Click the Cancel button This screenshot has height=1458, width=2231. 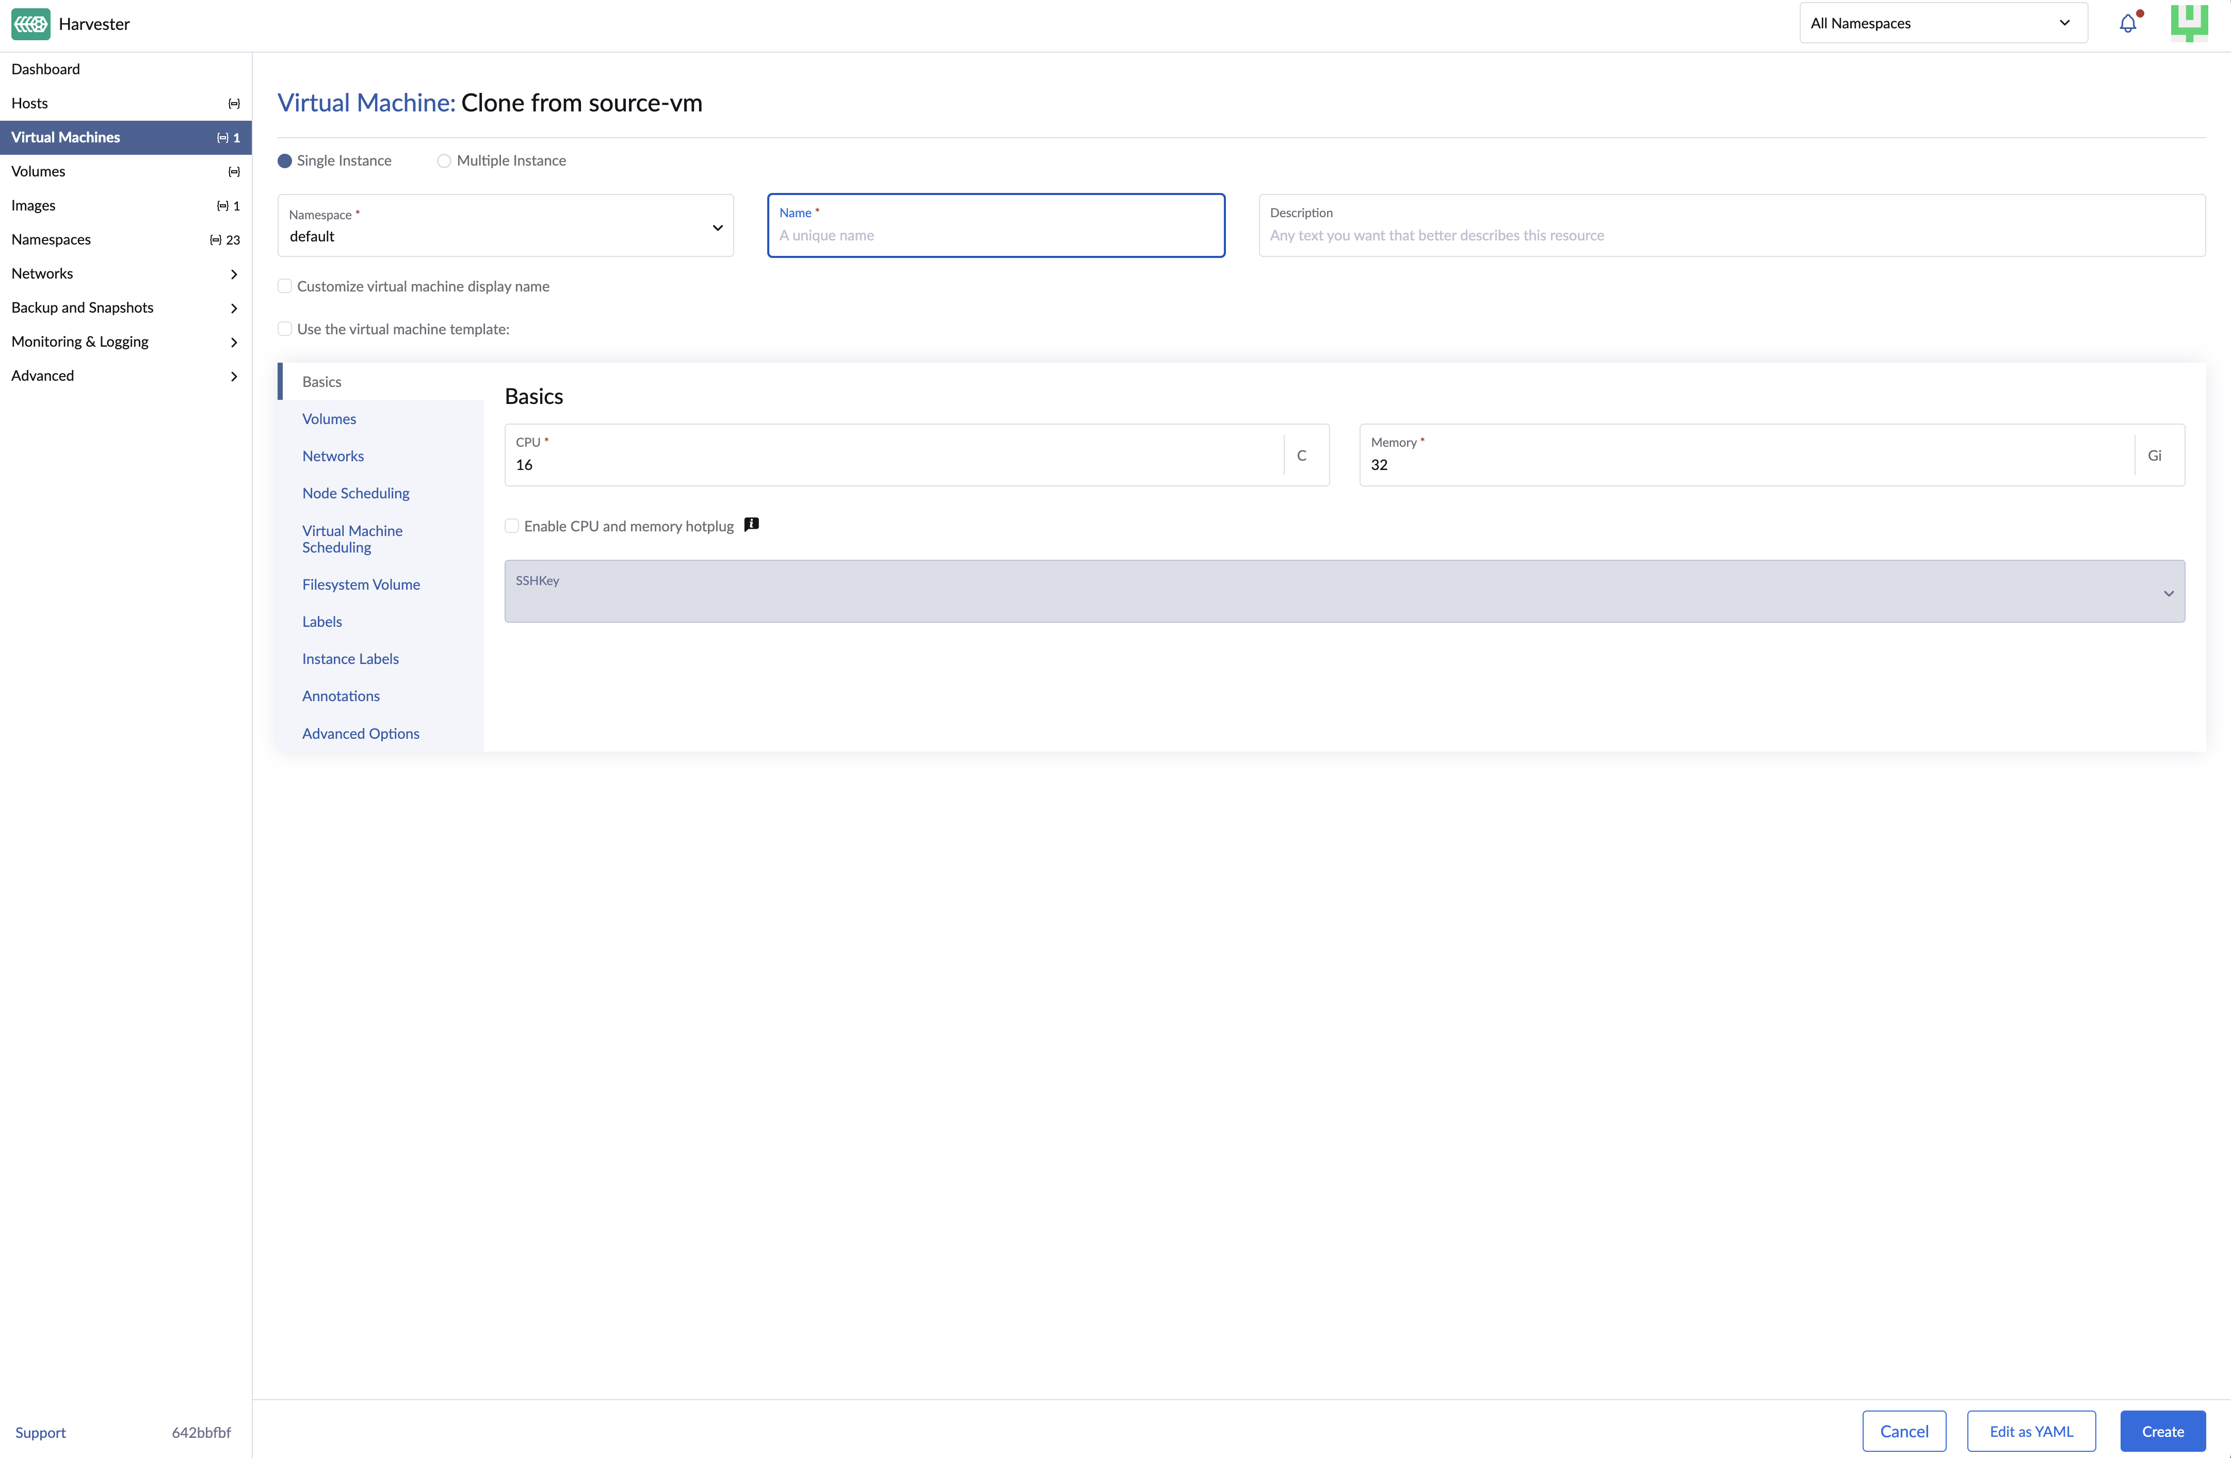click(x=1904, y=1432)
